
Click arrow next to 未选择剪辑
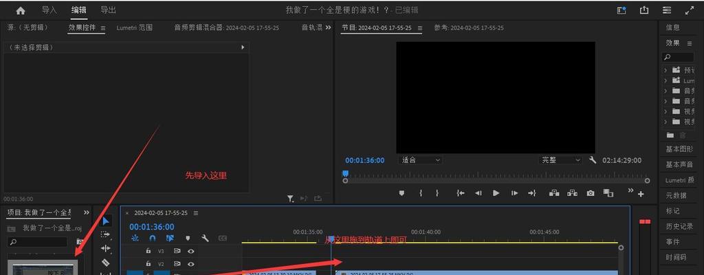[x=243, y=47]
